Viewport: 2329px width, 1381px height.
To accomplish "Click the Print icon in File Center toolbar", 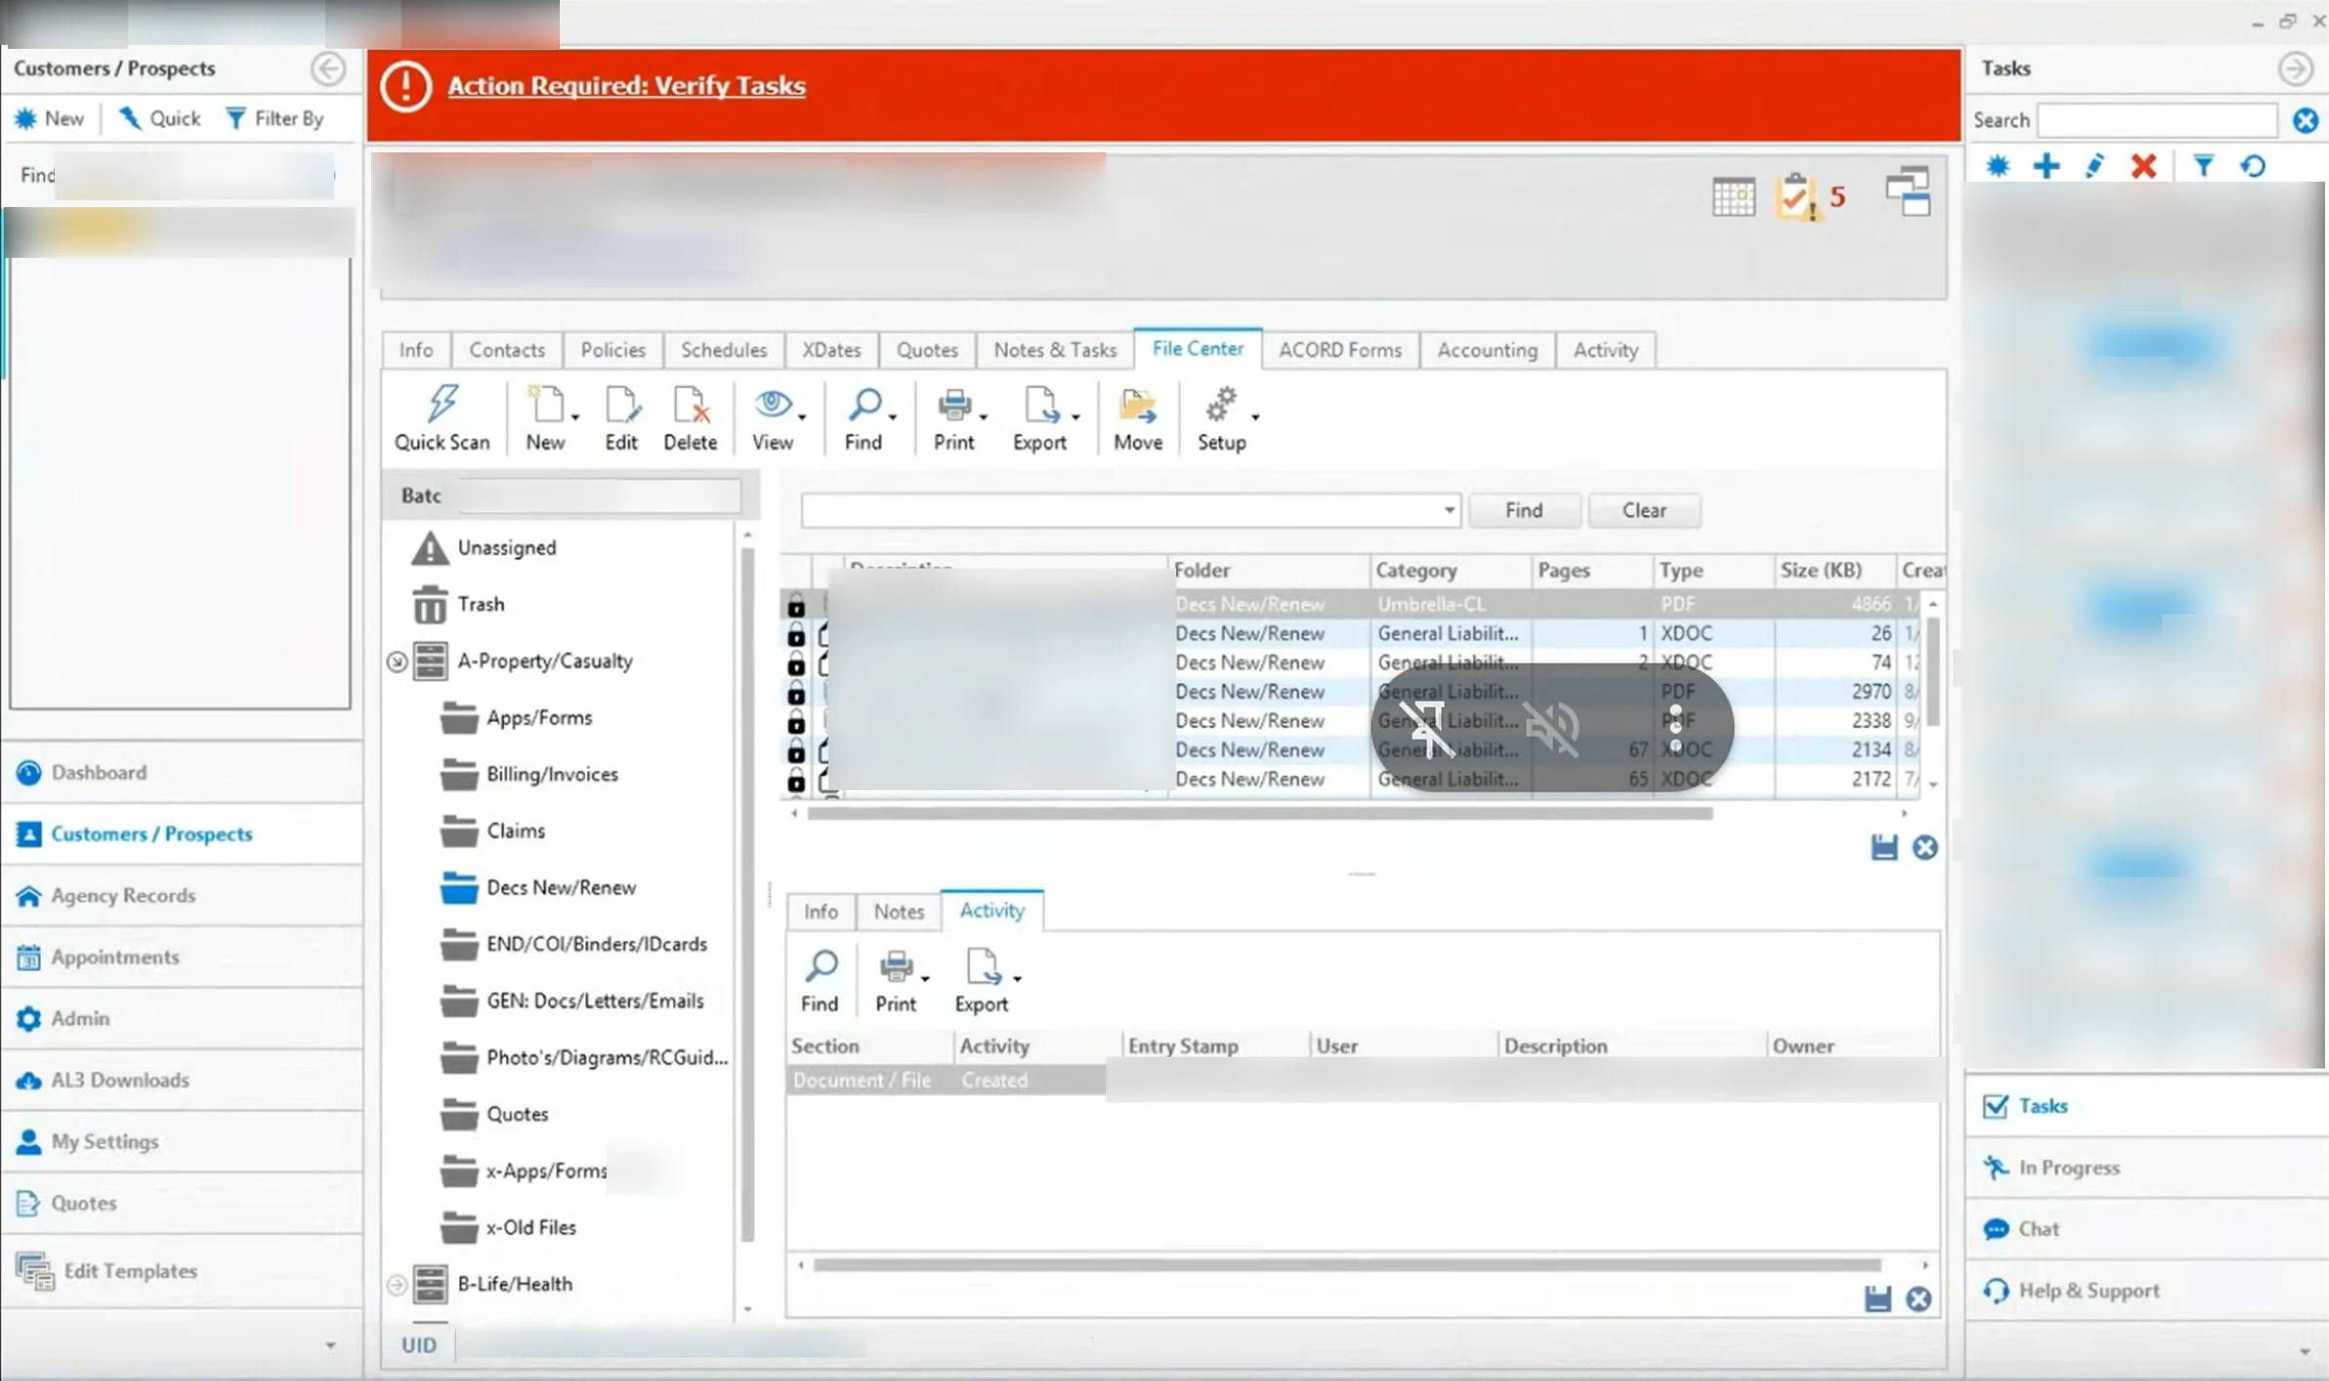I will [953, 404].
